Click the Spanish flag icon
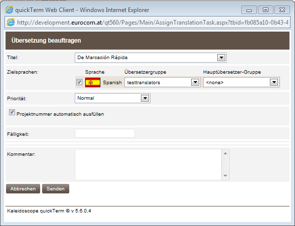 point(92,82)
